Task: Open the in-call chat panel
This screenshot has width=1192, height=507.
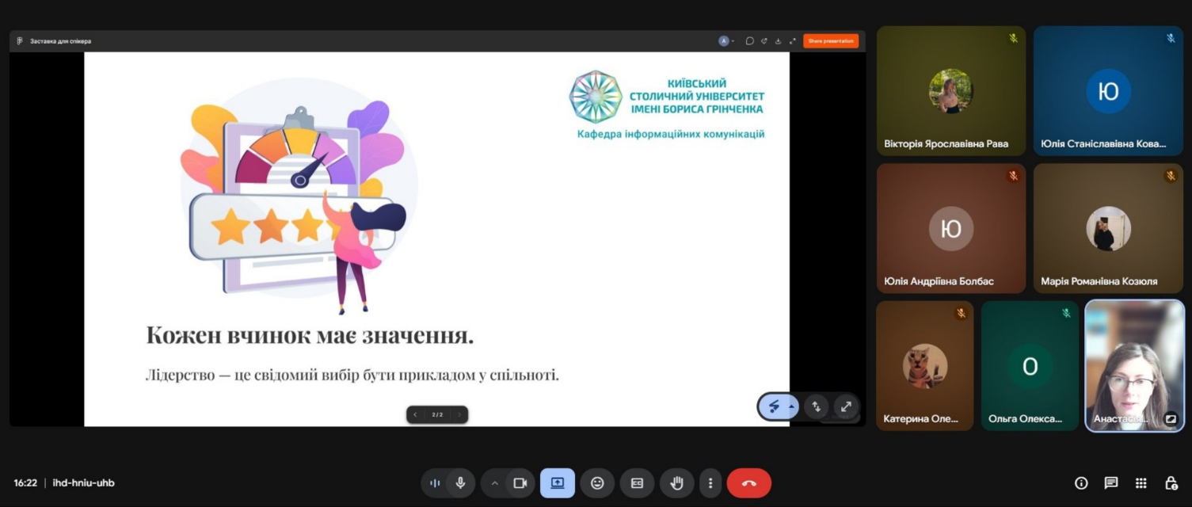Action: click(1111, 483)
